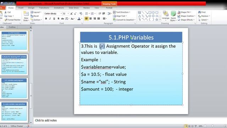The image size is (227, 128).
Task: Open the Design ribbon tab
Action: (x=31, y=8)
